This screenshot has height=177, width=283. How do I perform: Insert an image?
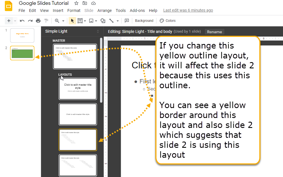91,21
